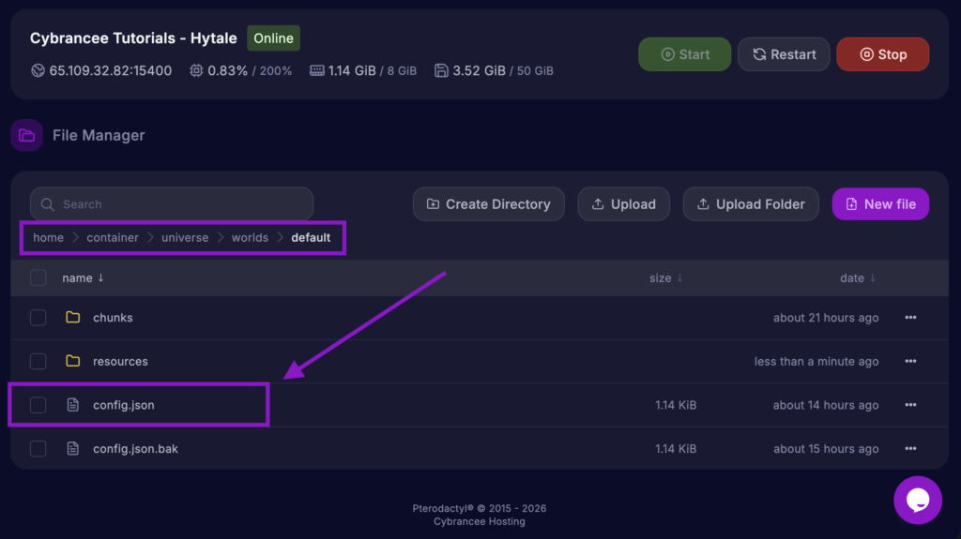
Task: Click the chunks folder icon
Action: click(73, 318)
